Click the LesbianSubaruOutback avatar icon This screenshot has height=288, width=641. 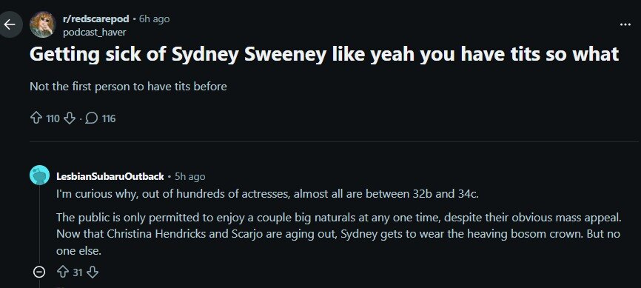point(40,175)
